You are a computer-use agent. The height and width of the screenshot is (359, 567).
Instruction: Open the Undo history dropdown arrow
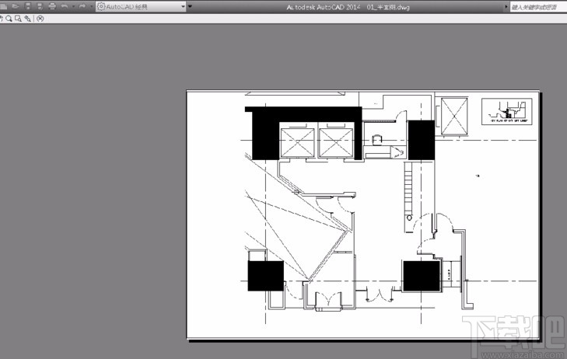point(73,6)
